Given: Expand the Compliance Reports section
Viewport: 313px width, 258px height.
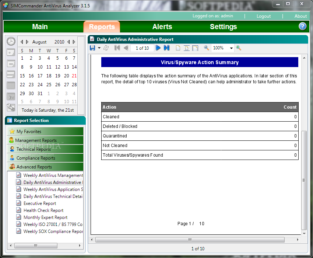Looking at the screenshot, I should [45, 158].
